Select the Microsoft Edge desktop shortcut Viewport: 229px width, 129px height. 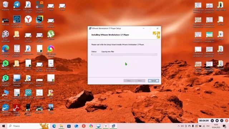pos(5,51)
